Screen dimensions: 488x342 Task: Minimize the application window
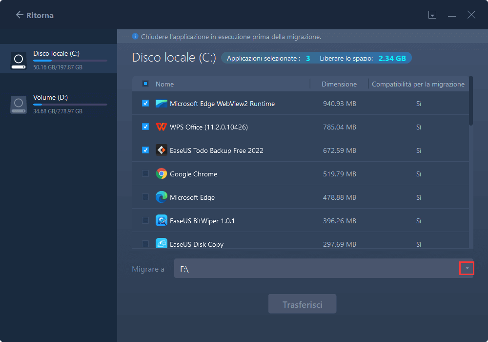(x=452, y=15)
